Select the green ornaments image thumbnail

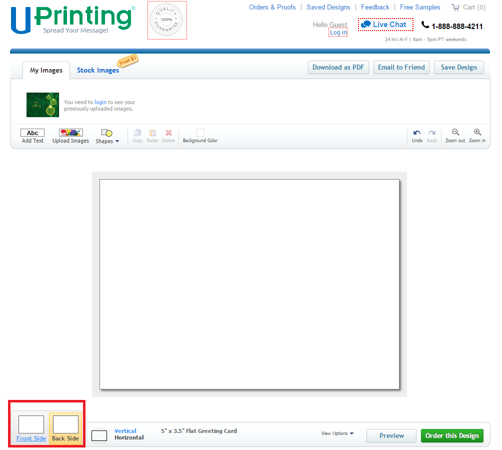(x=42, y=105)
